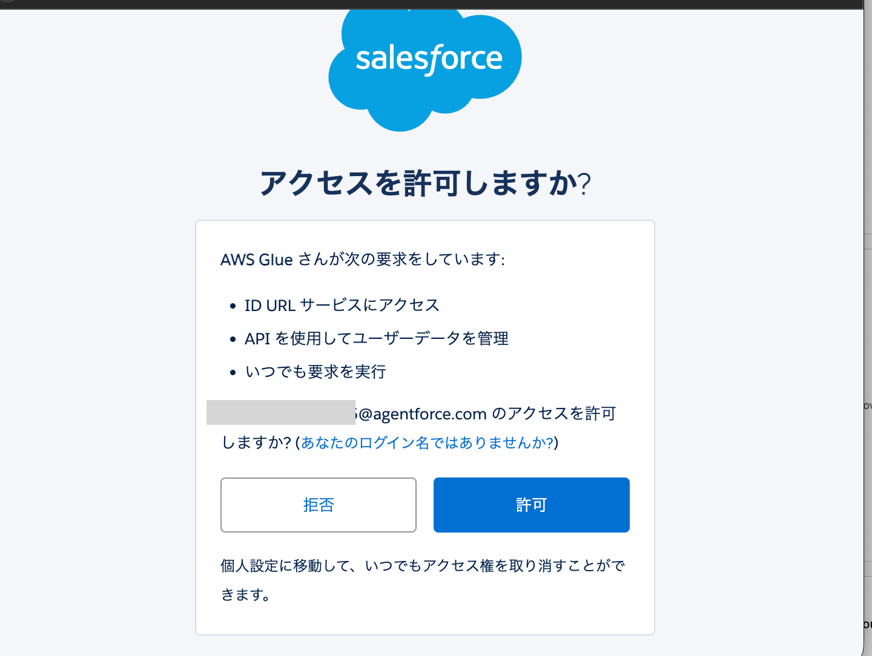The width and height of the screenshot is (872, 656).
Task: Open the あなたのログイン名ではありませんか? link
Action: 427,443
